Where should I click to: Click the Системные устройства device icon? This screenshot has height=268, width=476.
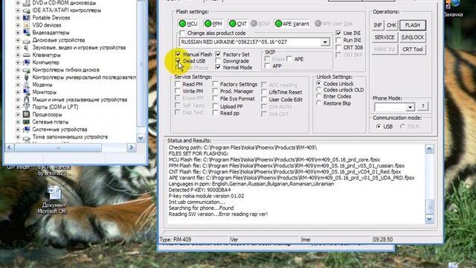[x=27, y=130]
